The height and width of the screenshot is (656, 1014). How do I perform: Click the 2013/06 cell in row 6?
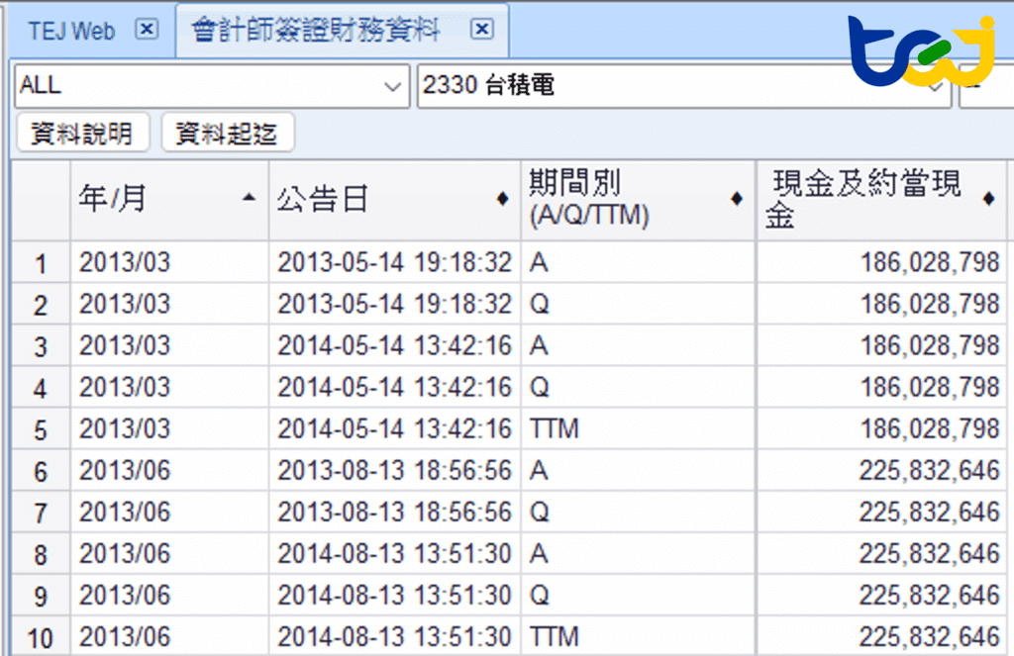tap(125, 471)
